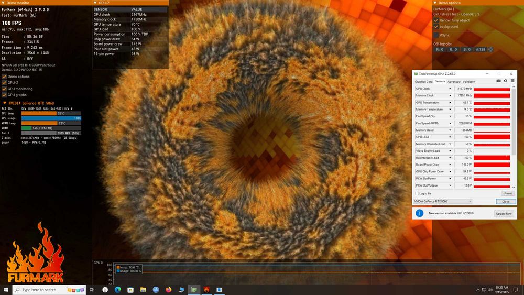The width and height of the screenshot is (524, 295).
Task: Open the GPU-Z hamburger menu icon
Action: click(x=512, y=81)
